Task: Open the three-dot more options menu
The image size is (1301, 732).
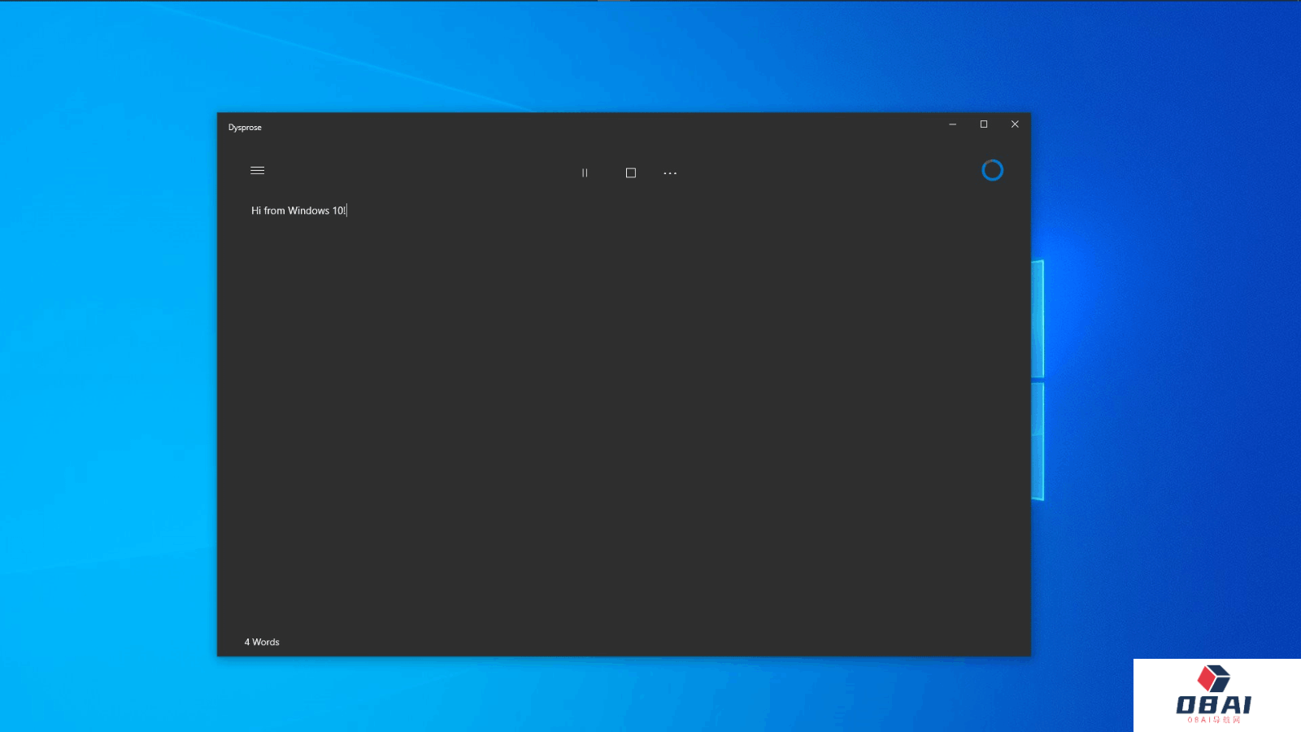Action: (670, 173)
